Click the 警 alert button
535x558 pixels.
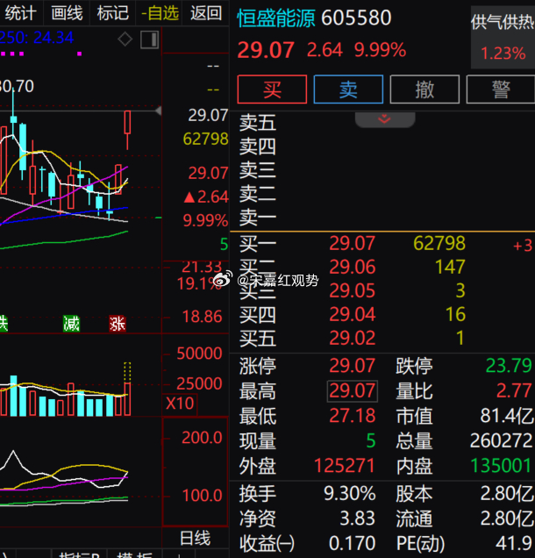point(501,89)
